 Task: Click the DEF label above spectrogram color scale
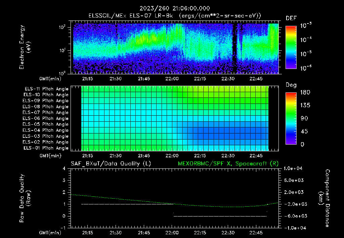[x=291, y=18]
